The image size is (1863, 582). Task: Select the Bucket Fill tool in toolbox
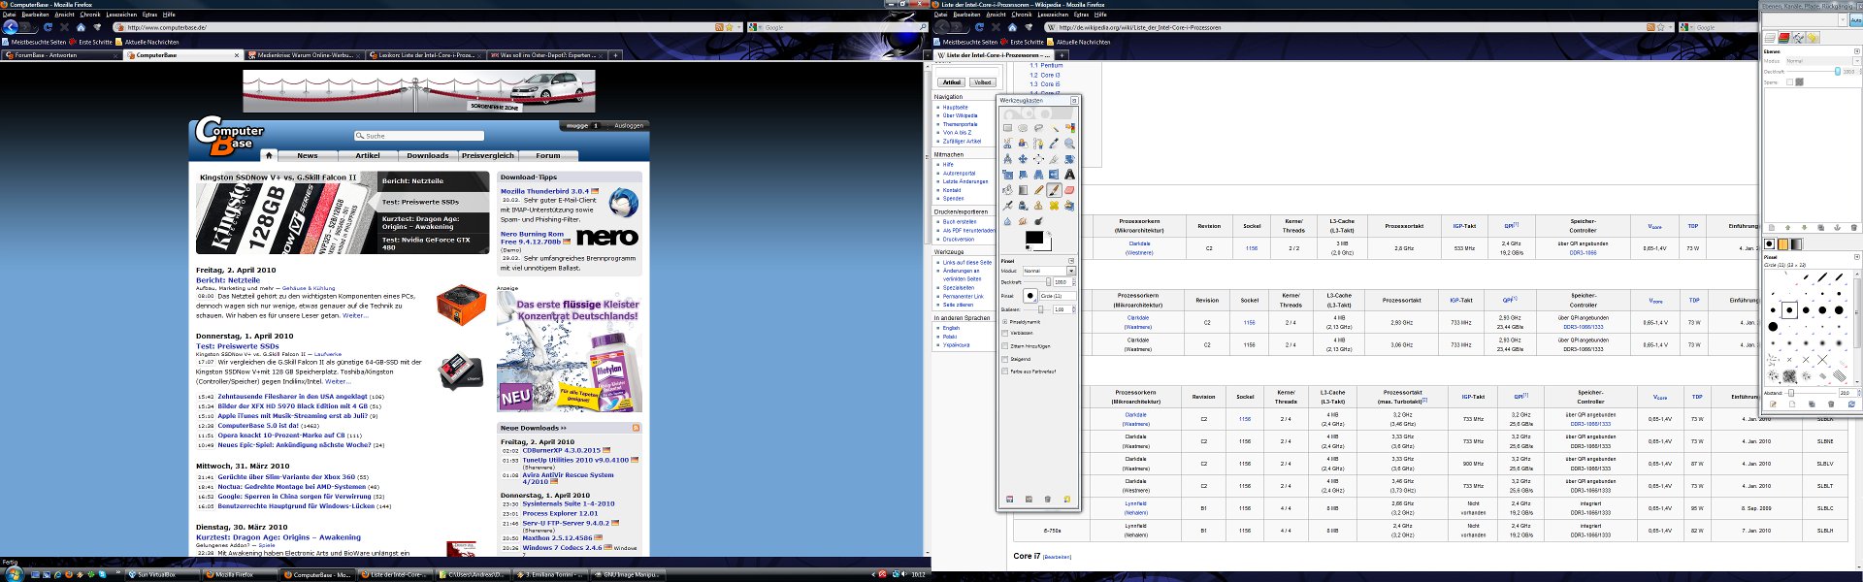[x=1007, y=190]
